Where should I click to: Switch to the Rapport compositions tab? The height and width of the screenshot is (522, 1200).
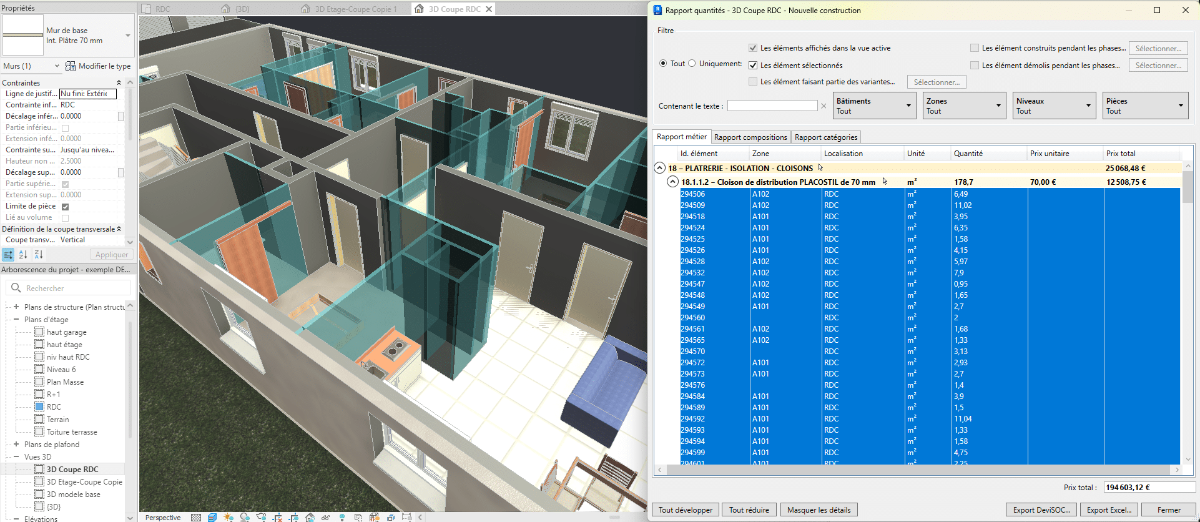[x=750, y=137]
